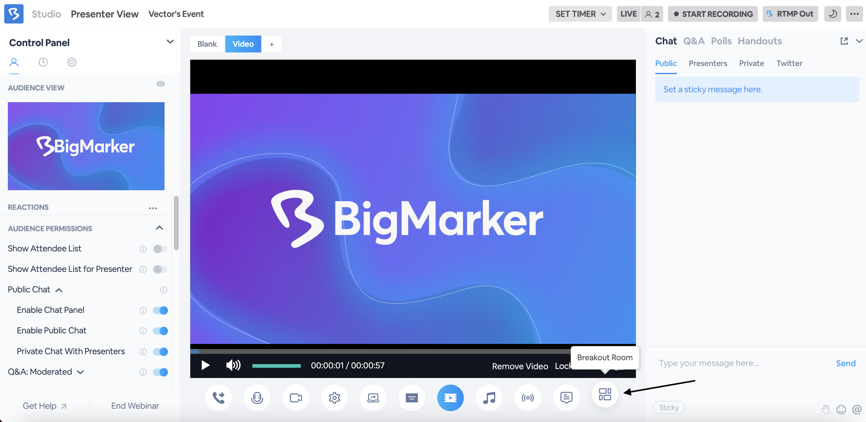Open the Get Help link
Screen dimensions: 866x422
pyautogui.click(x=45, y=405)
